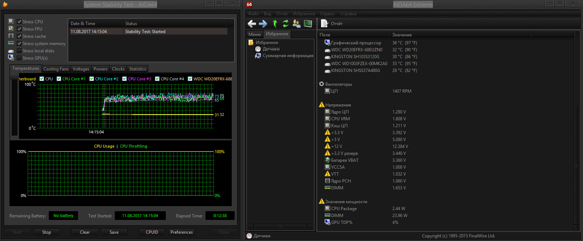Enable the Stress local disks checkbox

[19, 51]
